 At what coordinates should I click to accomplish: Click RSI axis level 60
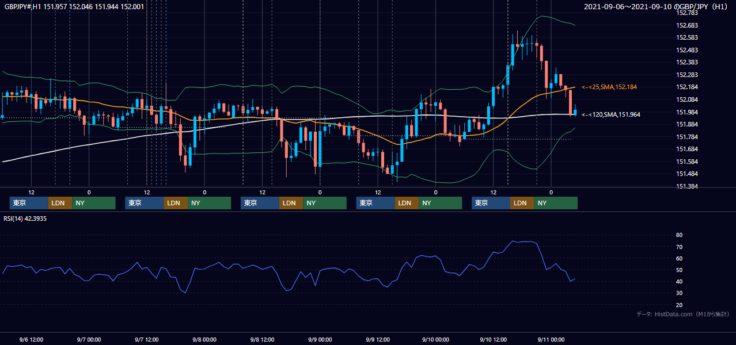point(679,258)
